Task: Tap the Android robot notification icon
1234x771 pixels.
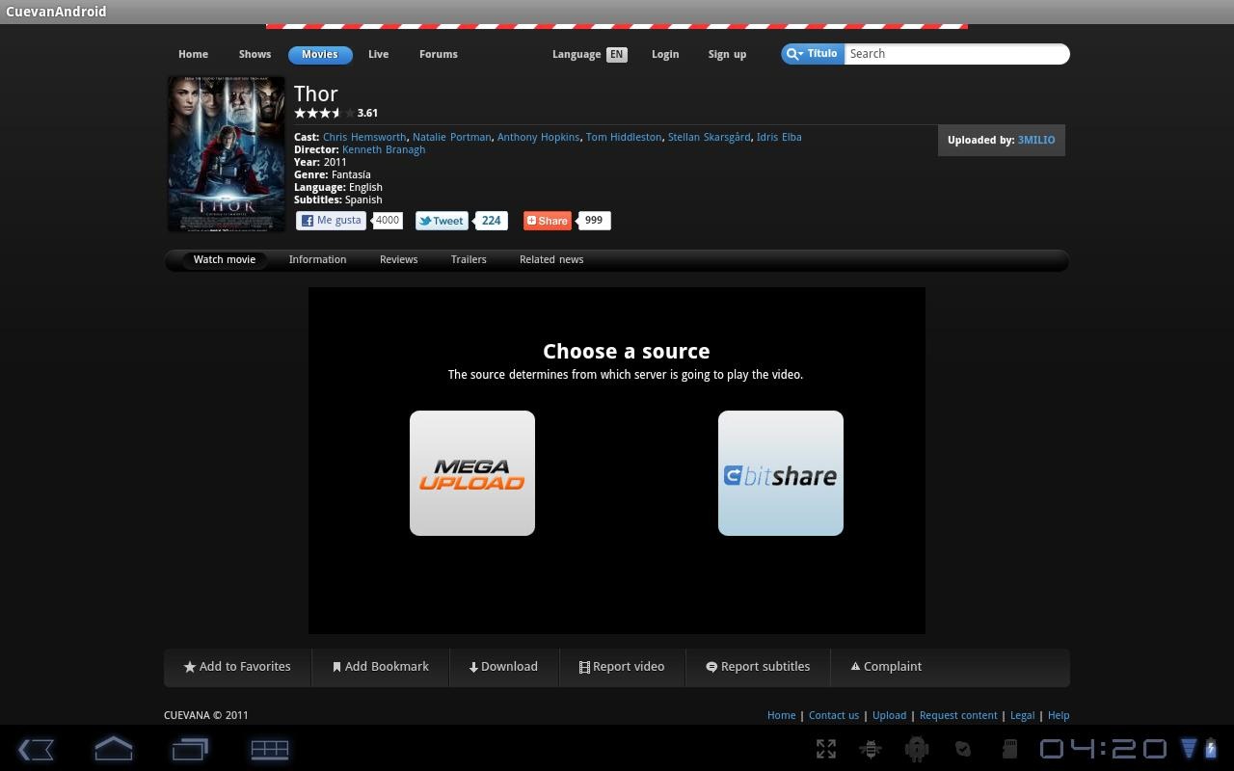Action: click(x=917, y=749)
